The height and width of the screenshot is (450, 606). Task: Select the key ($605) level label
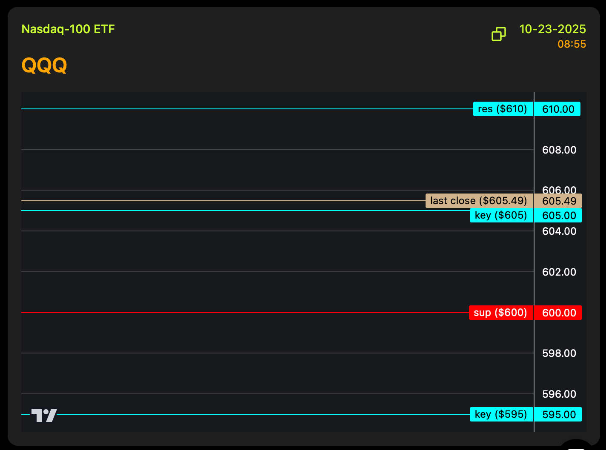coord(501,215)
